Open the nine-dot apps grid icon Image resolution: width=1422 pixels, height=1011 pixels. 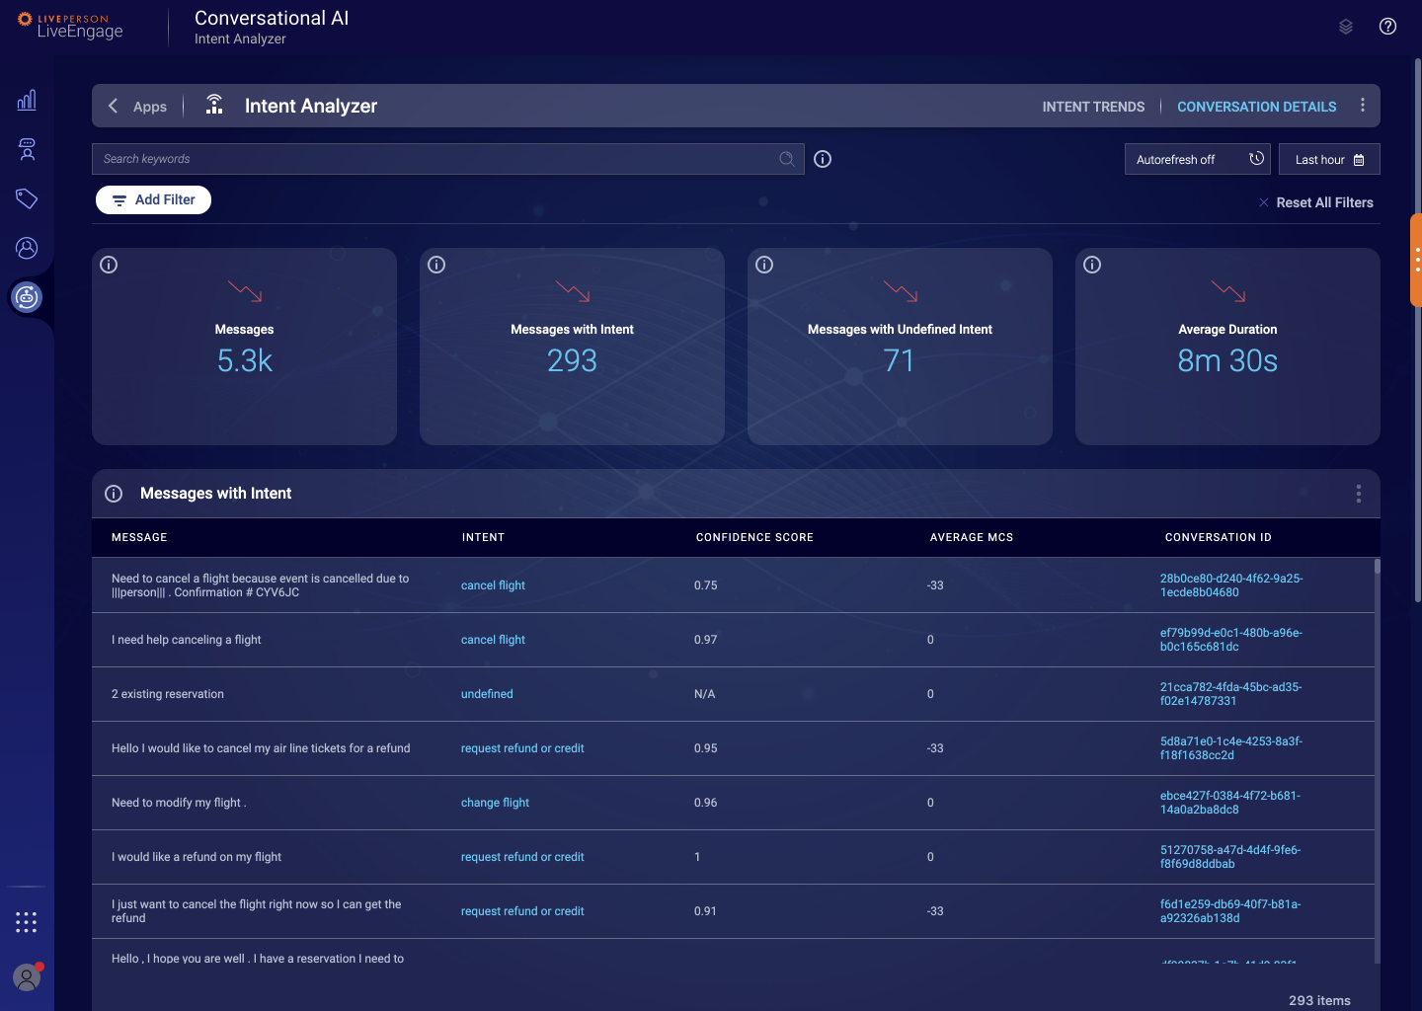pos(27,922)
